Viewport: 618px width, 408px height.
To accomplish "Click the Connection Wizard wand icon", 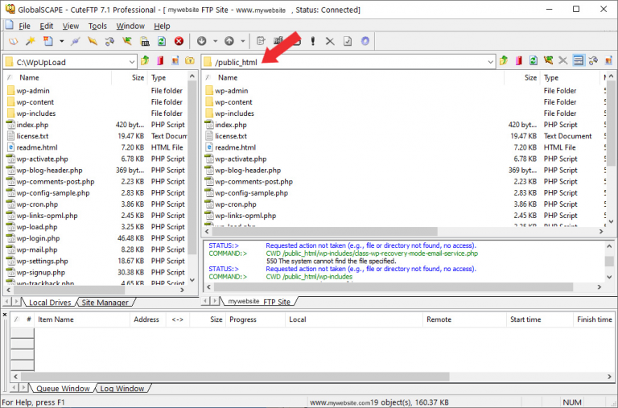I will [31, 41].
